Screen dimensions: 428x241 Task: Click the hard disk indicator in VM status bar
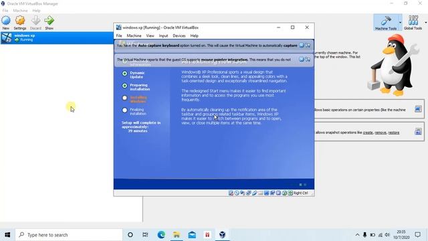coord(231,193)
